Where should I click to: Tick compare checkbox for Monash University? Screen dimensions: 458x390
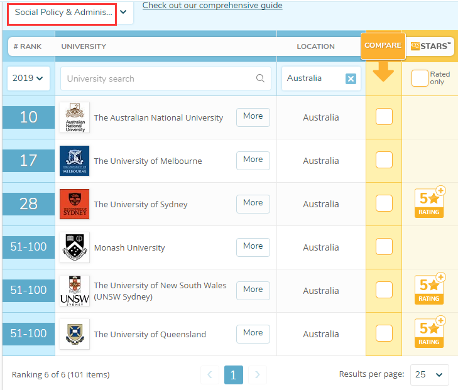(x=384, y=247)
